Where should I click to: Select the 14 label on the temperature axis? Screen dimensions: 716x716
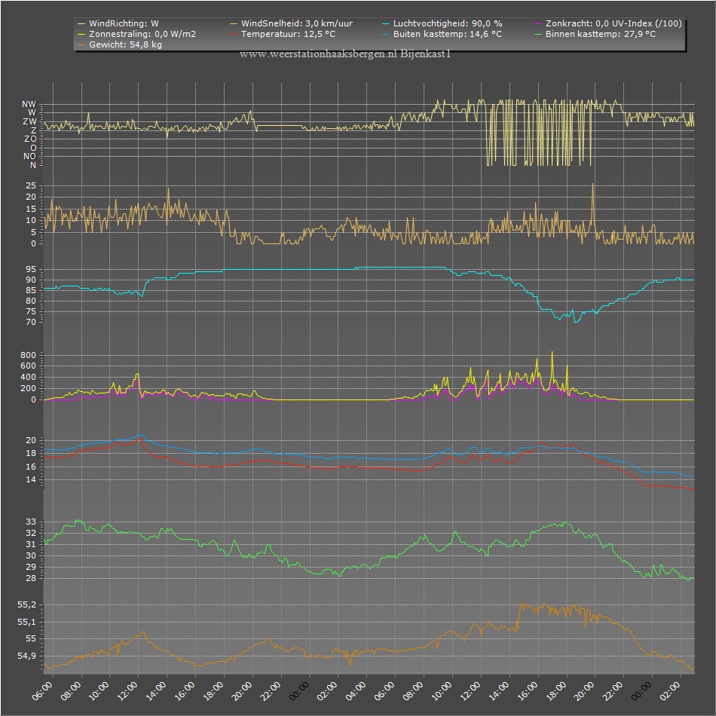[x=31, y=480]
